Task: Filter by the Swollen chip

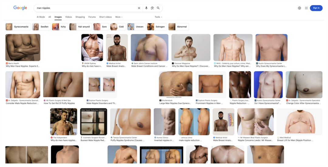Action: coord(41,27)
